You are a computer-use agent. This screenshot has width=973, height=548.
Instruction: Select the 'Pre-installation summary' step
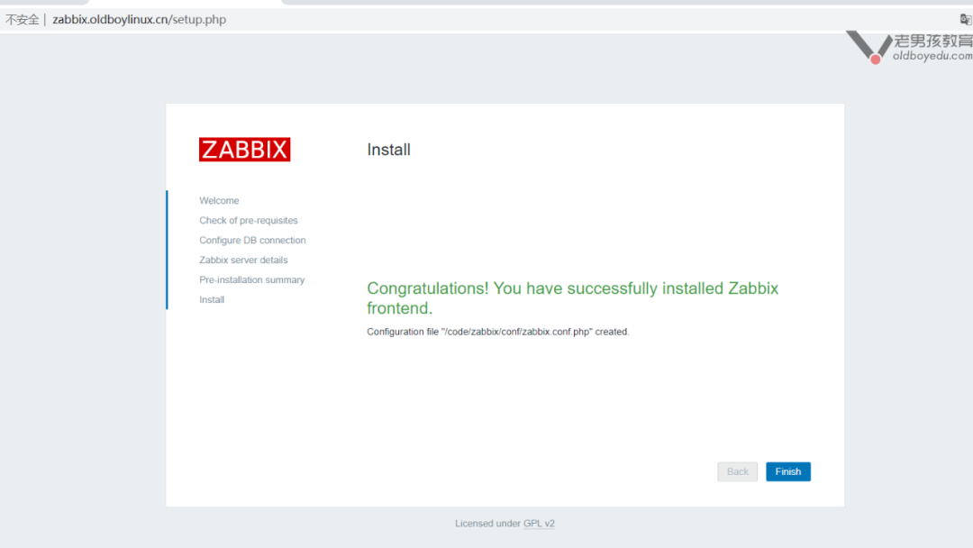click(x=252, y=280)
